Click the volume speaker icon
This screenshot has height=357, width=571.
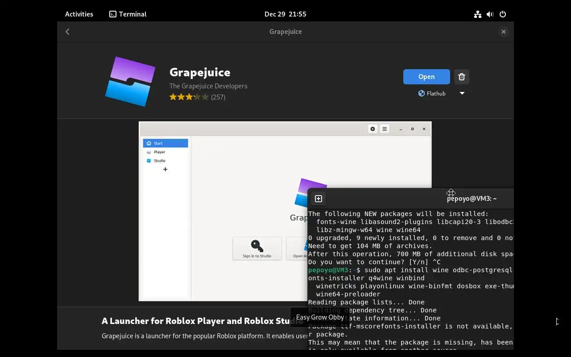coord(490,14)
